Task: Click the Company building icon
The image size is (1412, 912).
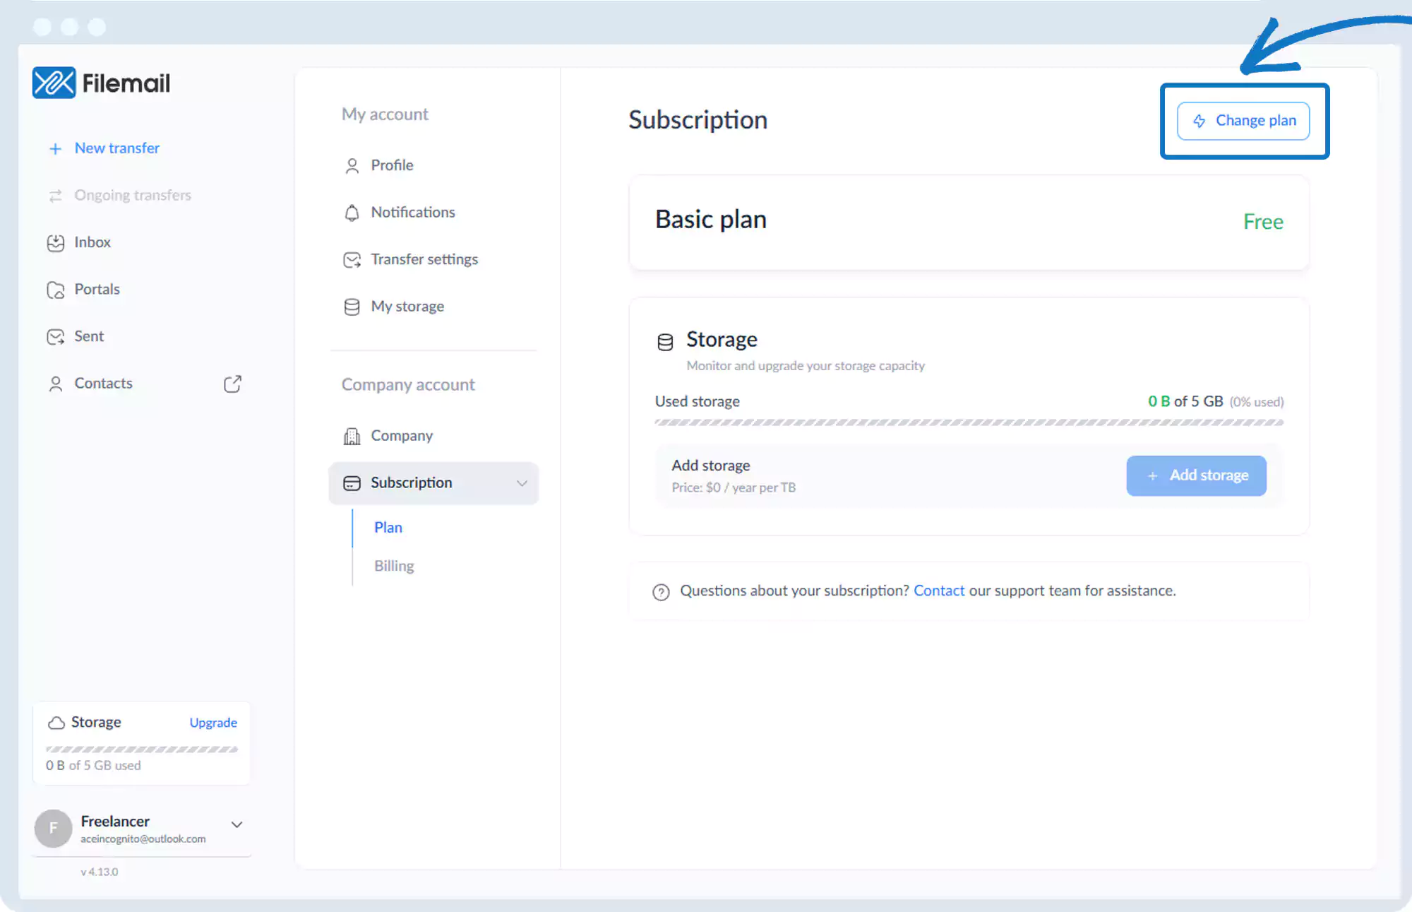Action: [x=352, y=436]
